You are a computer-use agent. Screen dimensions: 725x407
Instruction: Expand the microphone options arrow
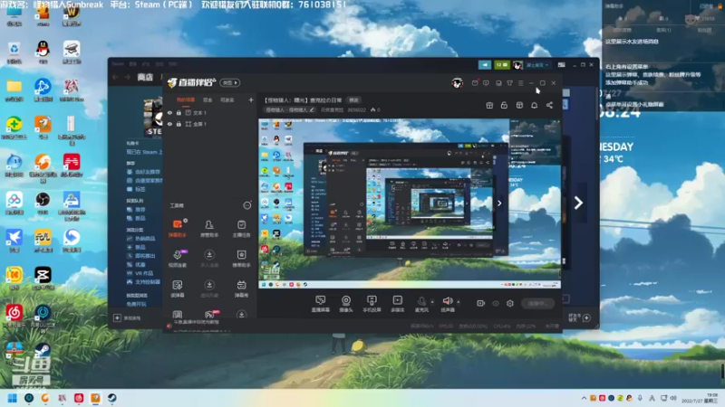pyautogui.click(x=432, y=302)
